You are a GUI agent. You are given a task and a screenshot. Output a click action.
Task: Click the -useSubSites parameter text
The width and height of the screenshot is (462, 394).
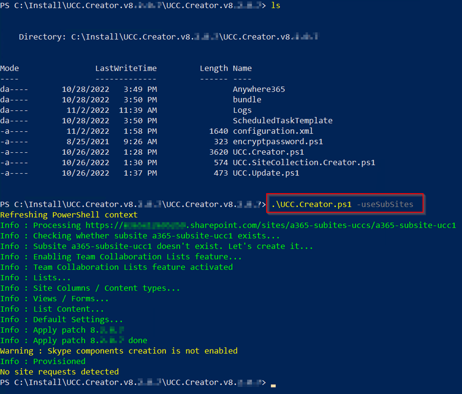pyautogui.click(x=384, y=204)
